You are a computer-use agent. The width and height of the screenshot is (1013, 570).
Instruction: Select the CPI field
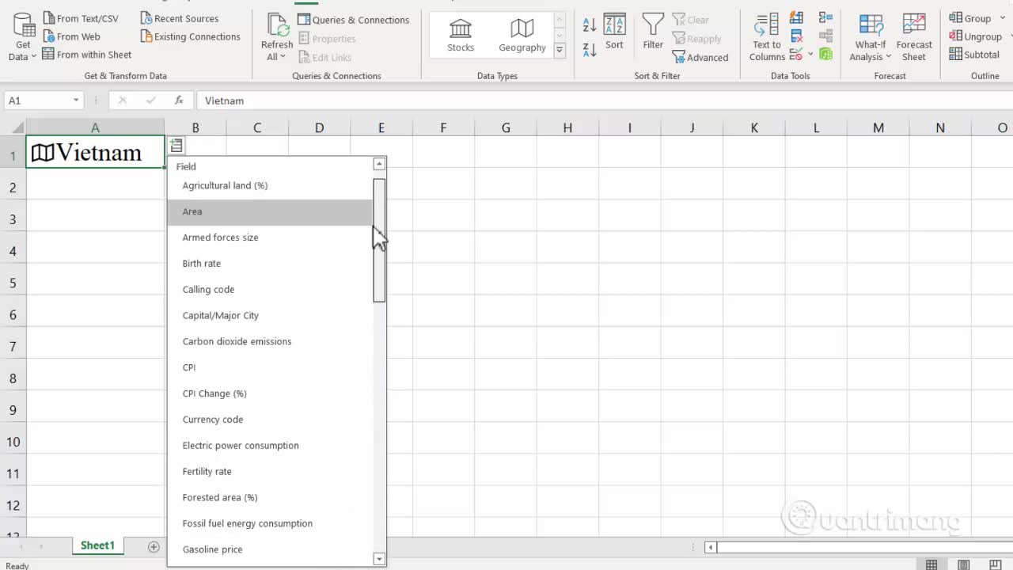[x=270, y=367]
